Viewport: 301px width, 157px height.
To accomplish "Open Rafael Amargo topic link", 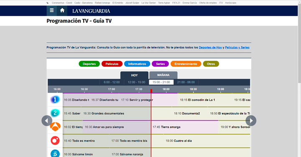I will (x=102, y=3).
